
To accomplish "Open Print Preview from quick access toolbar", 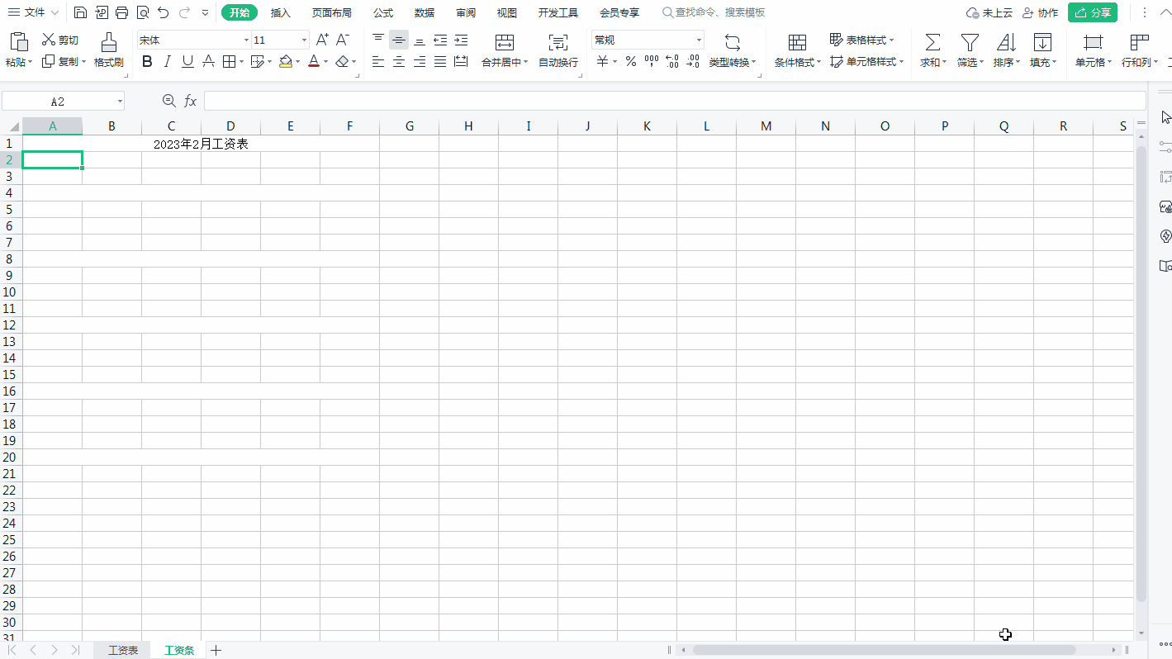I will [x=143, y=12].
